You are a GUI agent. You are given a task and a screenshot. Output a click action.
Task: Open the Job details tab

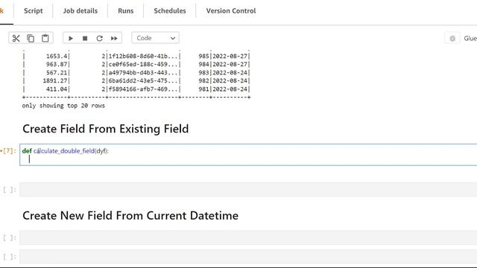[80, 10]
